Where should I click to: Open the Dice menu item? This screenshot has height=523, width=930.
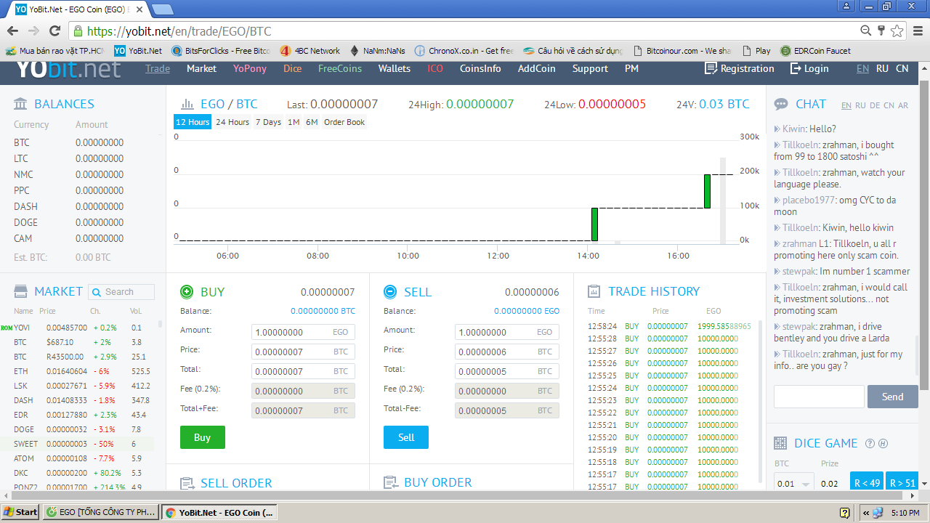pos(293,68)
